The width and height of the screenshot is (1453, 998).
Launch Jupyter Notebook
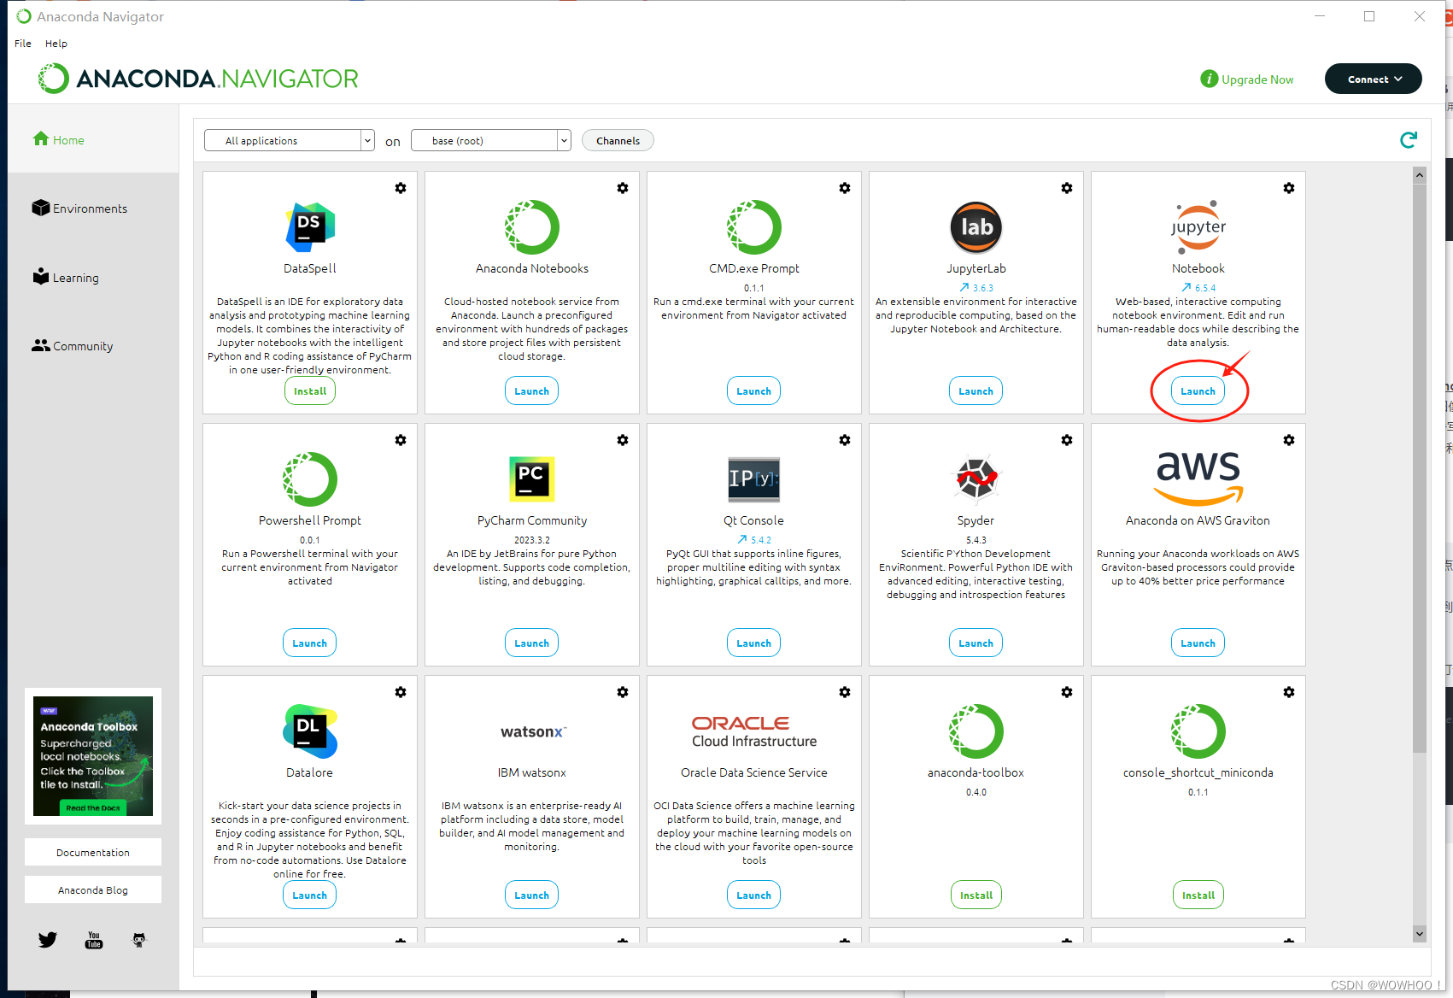click(1198, 391)
